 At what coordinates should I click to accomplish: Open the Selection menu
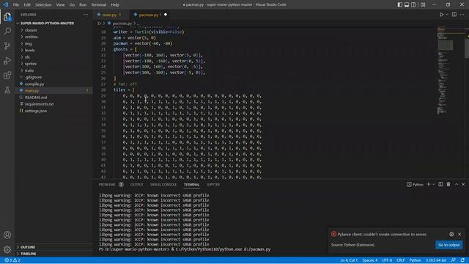43,5
